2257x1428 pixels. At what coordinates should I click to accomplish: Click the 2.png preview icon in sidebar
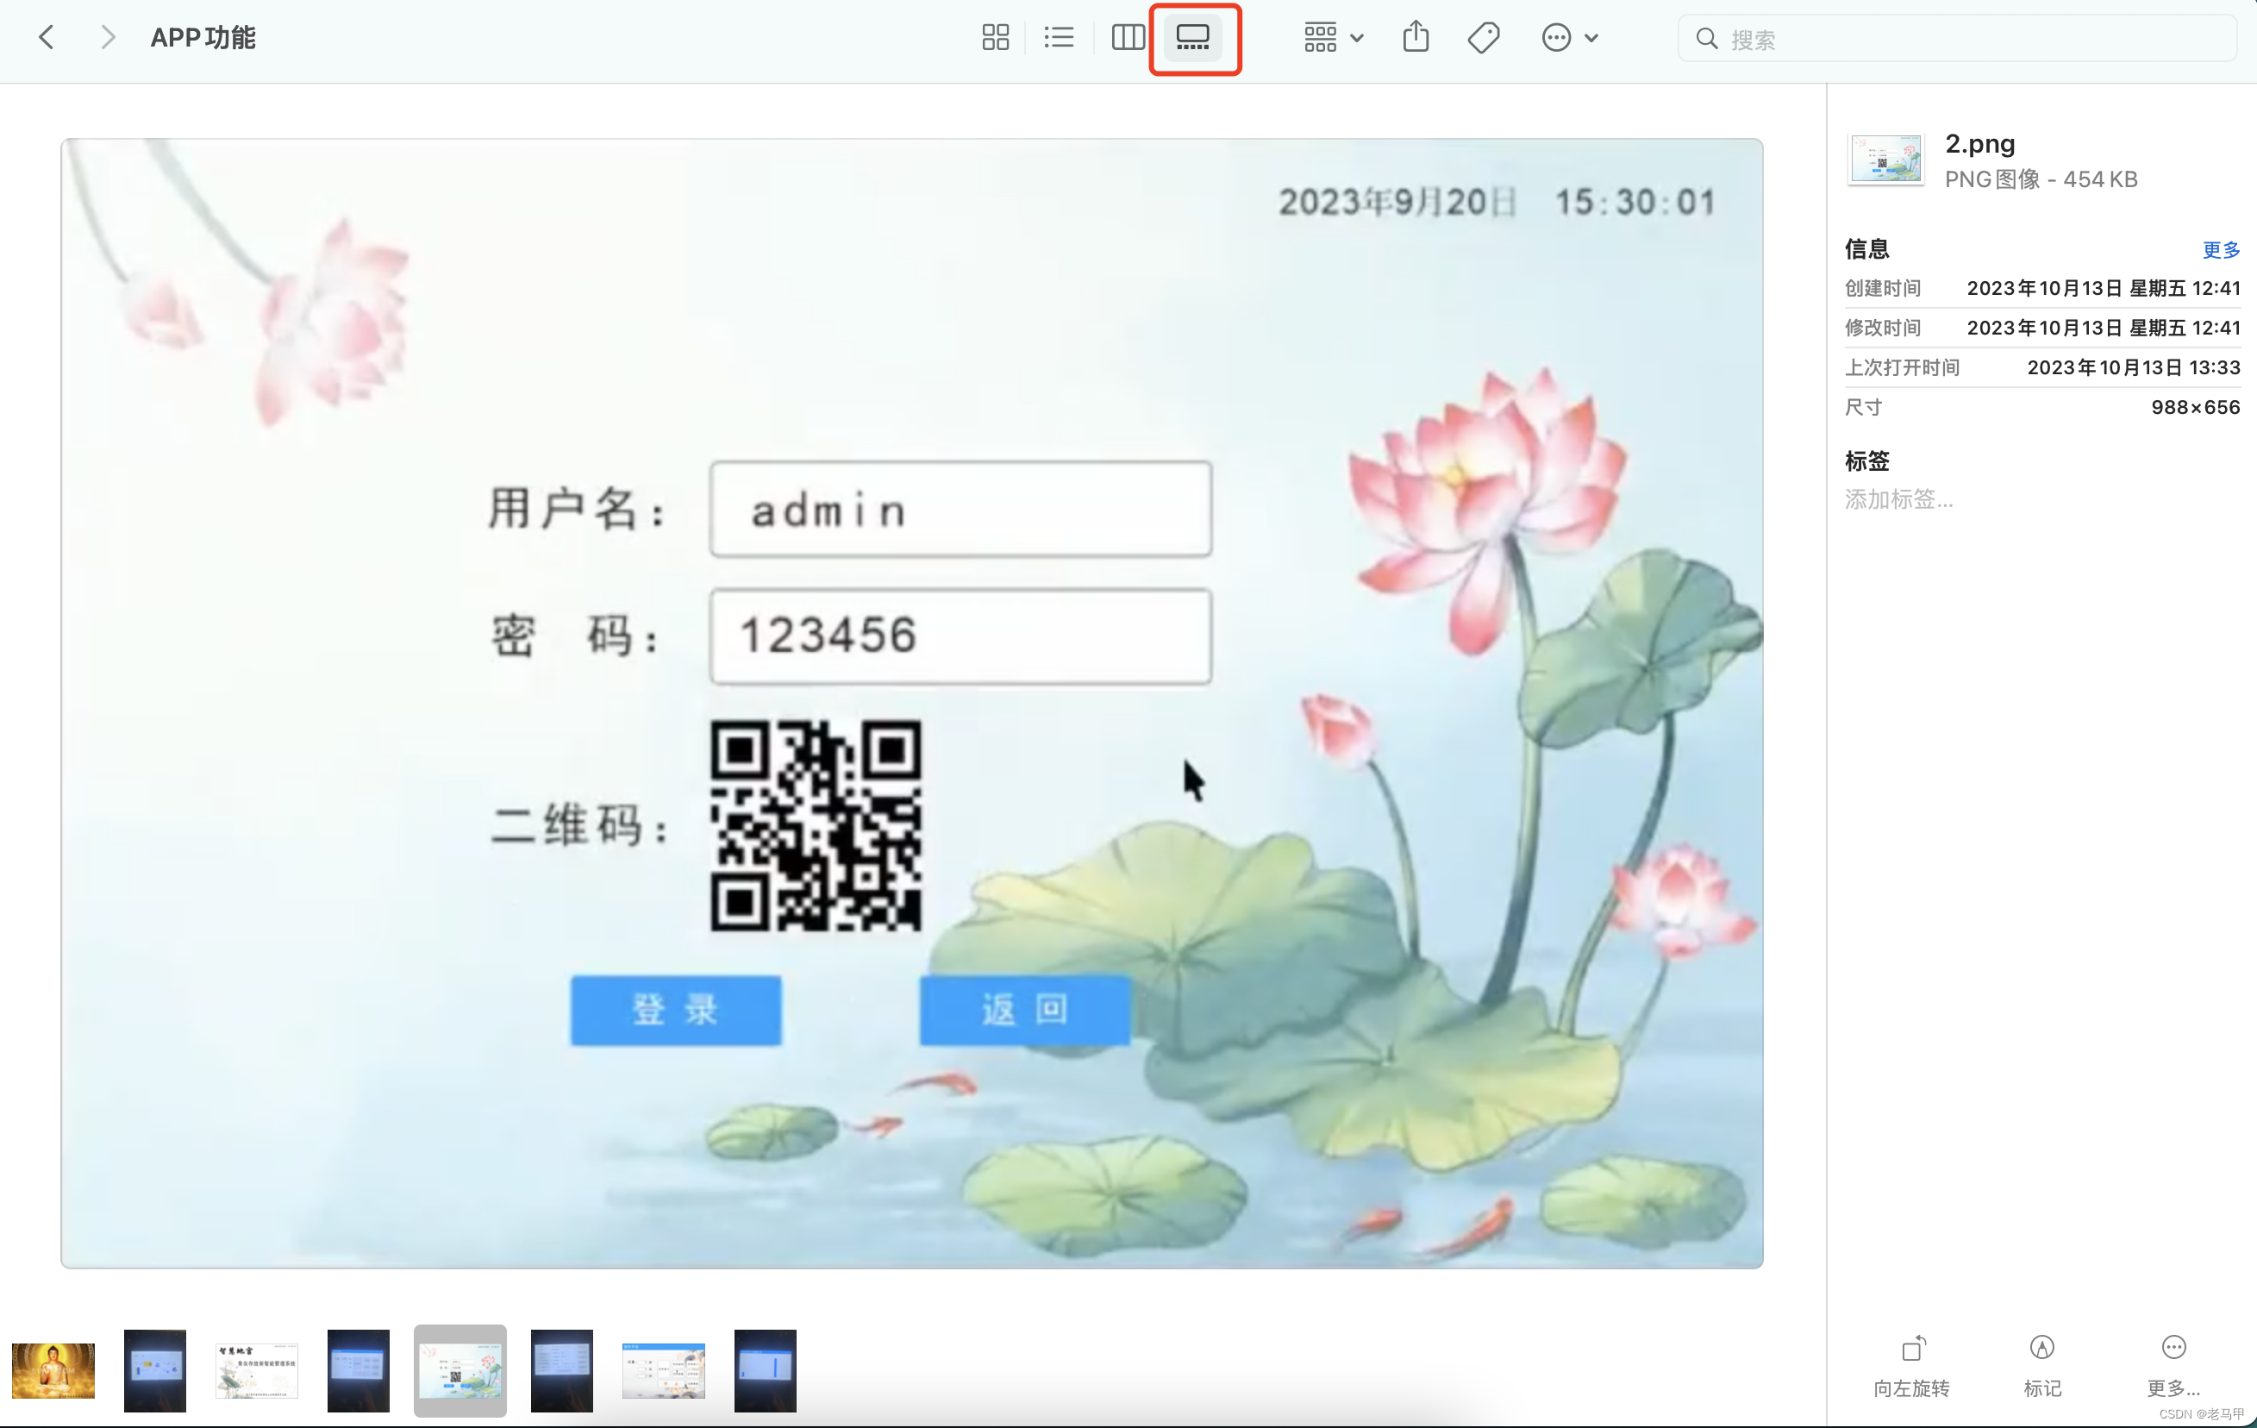[x=1885, y=160]
